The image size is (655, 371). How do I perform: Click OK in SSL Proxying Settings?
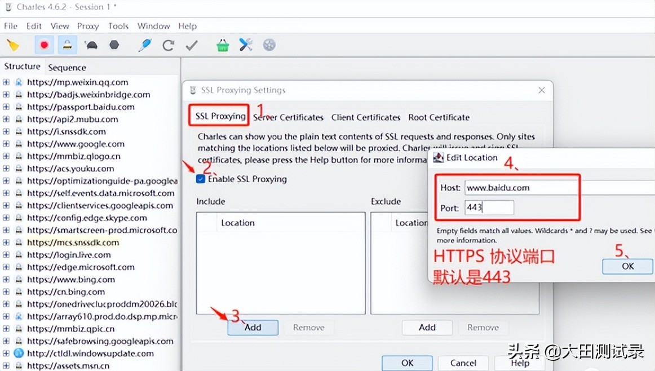click(408, 363)
